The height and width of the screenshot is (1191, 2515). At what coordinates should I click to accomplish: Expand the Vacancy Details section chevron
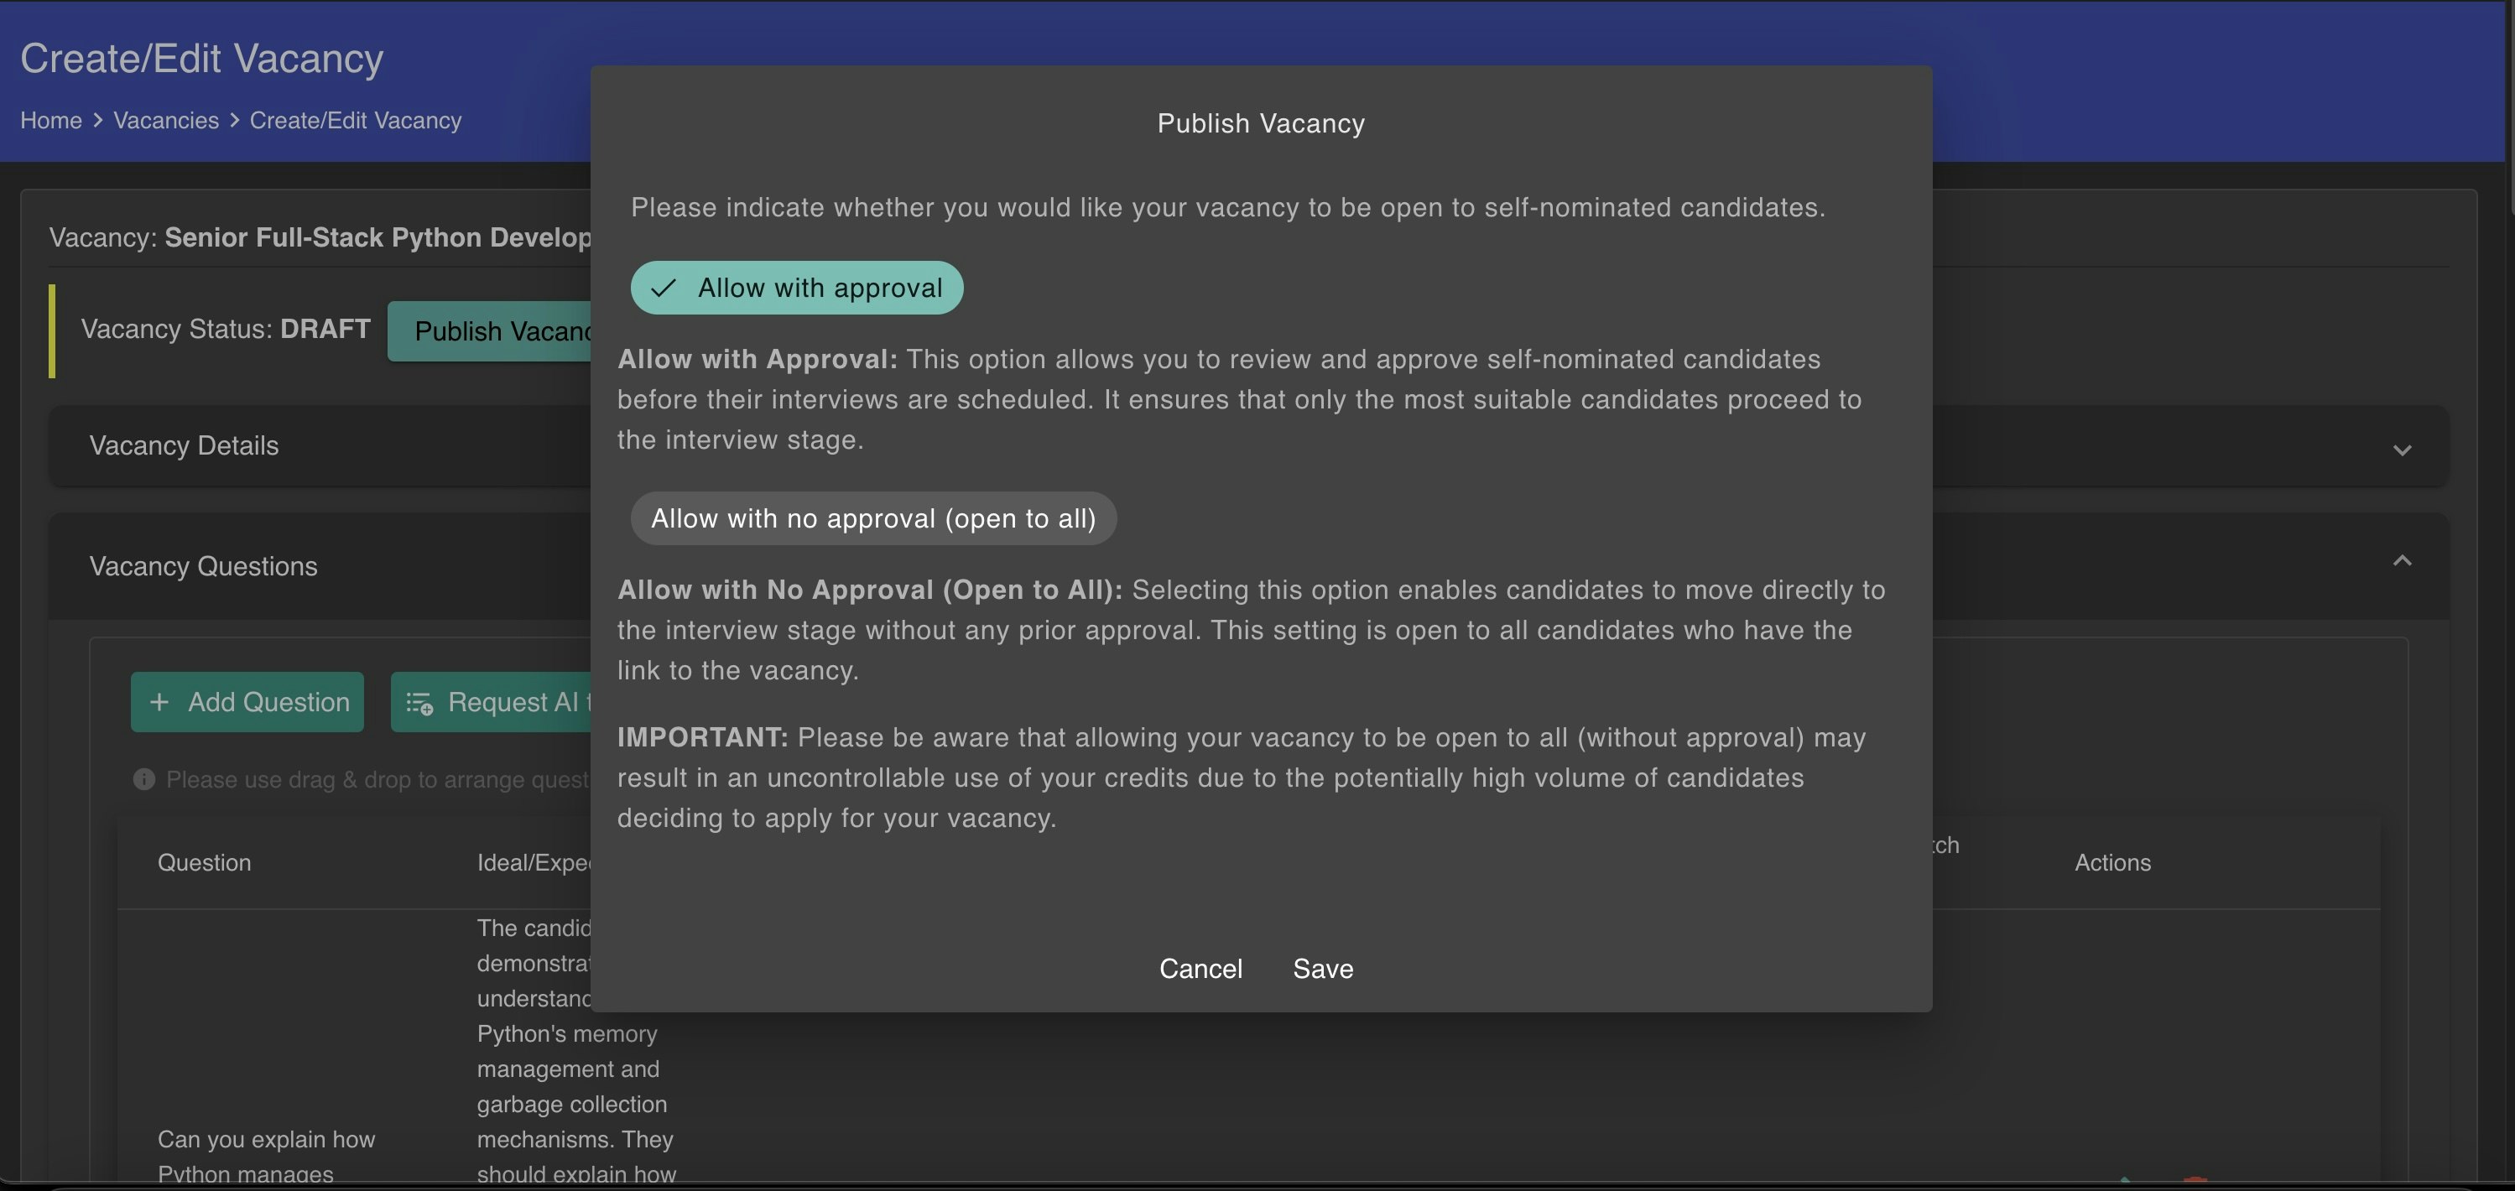pos(2402,450)
